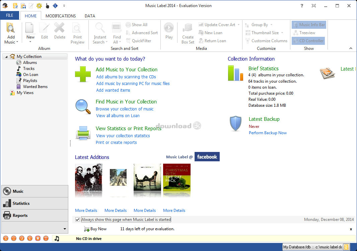Open Customize Columns from the ribbon
The image size is (357, 251).
tap(266, 41)
